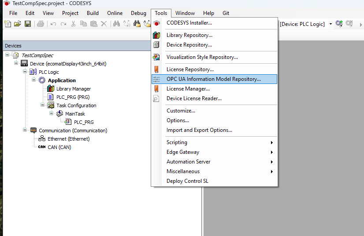
Task: Collapse the Communication tree node
Action: pyautogui.click(x=25, y=130)
